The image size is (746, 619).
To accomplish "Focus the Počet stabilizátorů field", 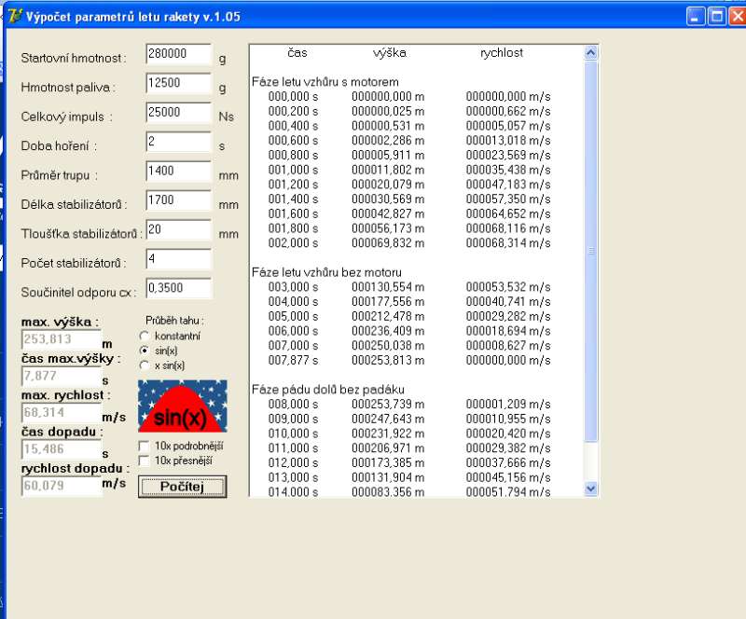I will [178, 259].
